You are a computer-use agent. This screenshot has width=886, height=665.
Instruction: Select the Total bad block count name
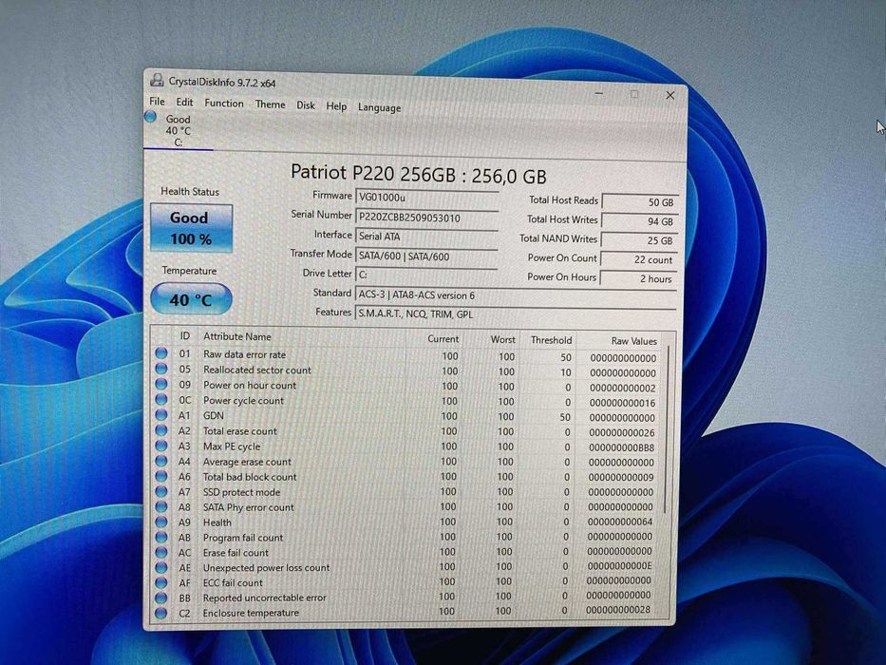[250, 477]
